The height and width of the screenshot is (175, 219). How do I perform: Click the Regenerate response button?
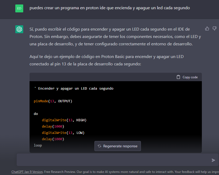pos(118,146)
